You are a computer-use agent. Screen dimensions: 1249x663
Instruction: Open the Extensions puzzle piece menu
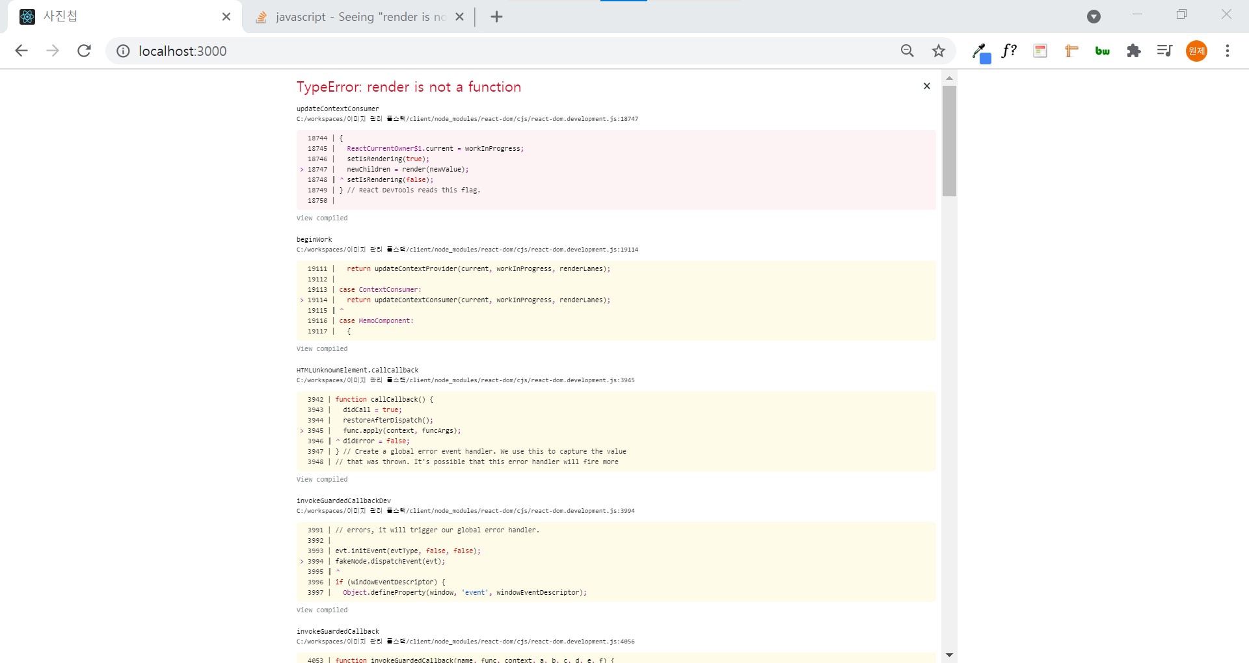(x=1134, y=51)
